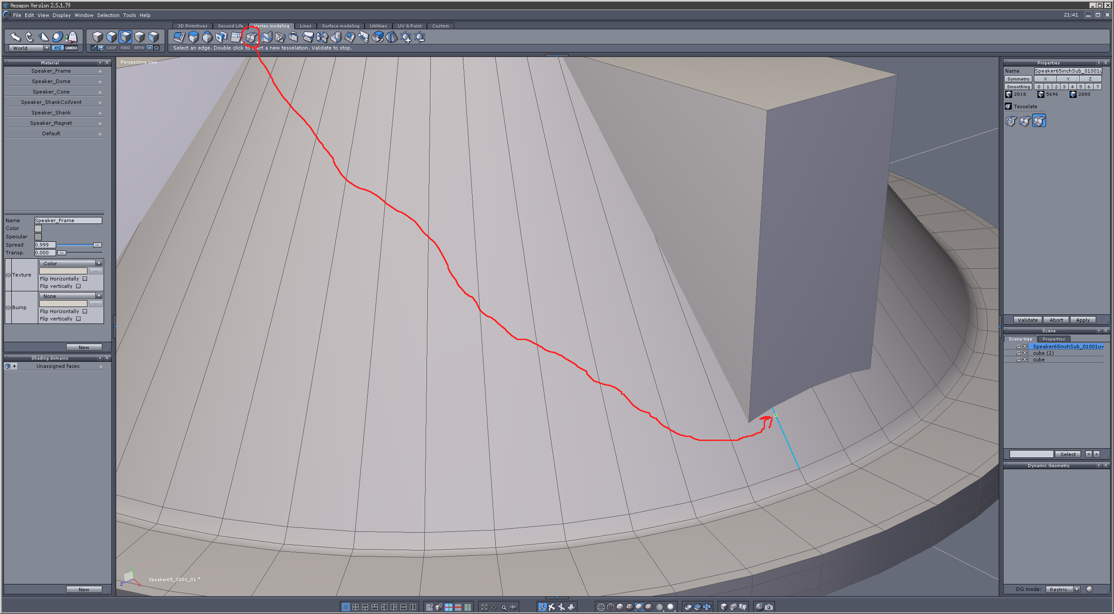
Task: Click the Tesselate tool in toolbar
Action: click(251, 37)
